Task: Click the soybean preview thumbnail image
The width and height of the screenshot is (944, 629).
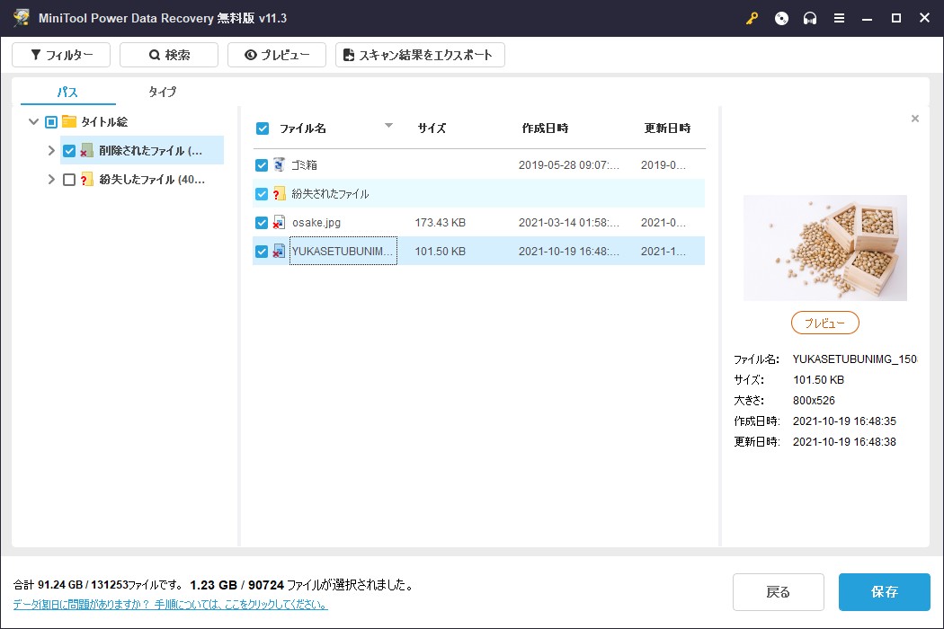Action: tap(824, 247)
